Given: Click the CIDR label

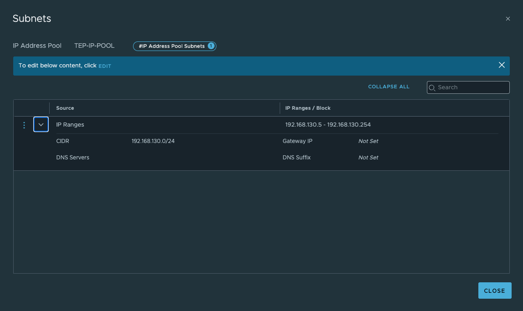Looking at the screenshot, I should point(63,141).
